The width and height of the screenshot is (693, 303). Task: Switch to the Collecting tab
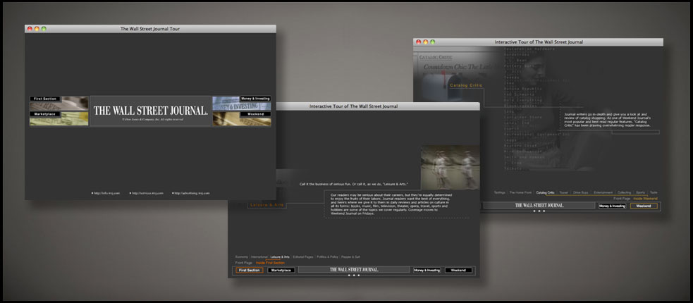(625, 192)
